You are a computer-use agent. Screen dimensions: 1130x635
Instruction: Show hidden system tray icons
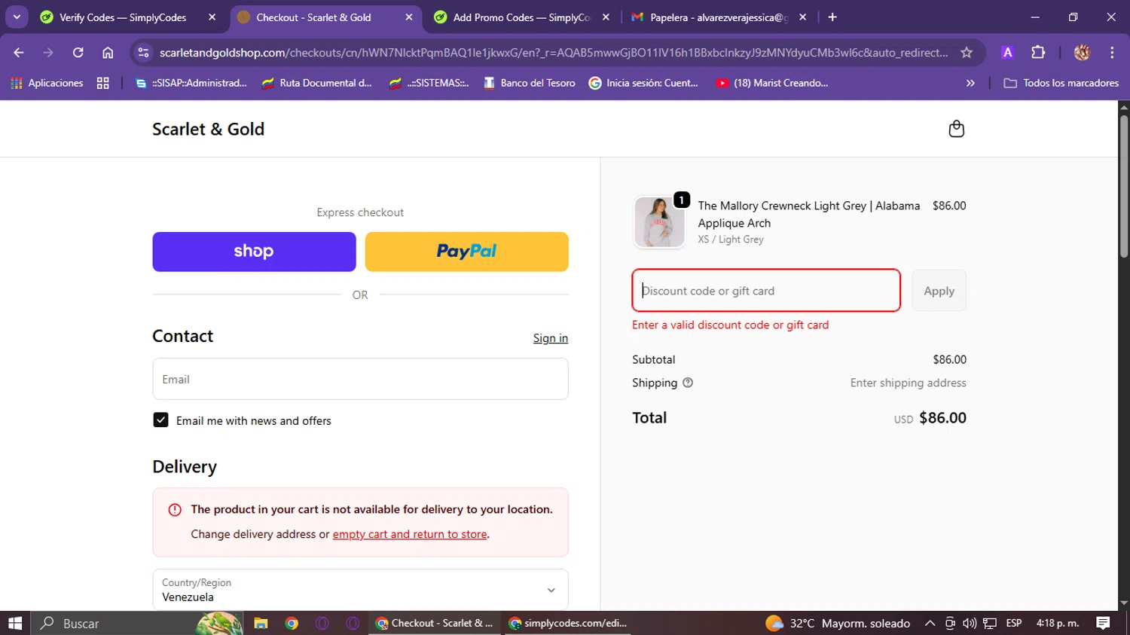[x=930, y=623]
